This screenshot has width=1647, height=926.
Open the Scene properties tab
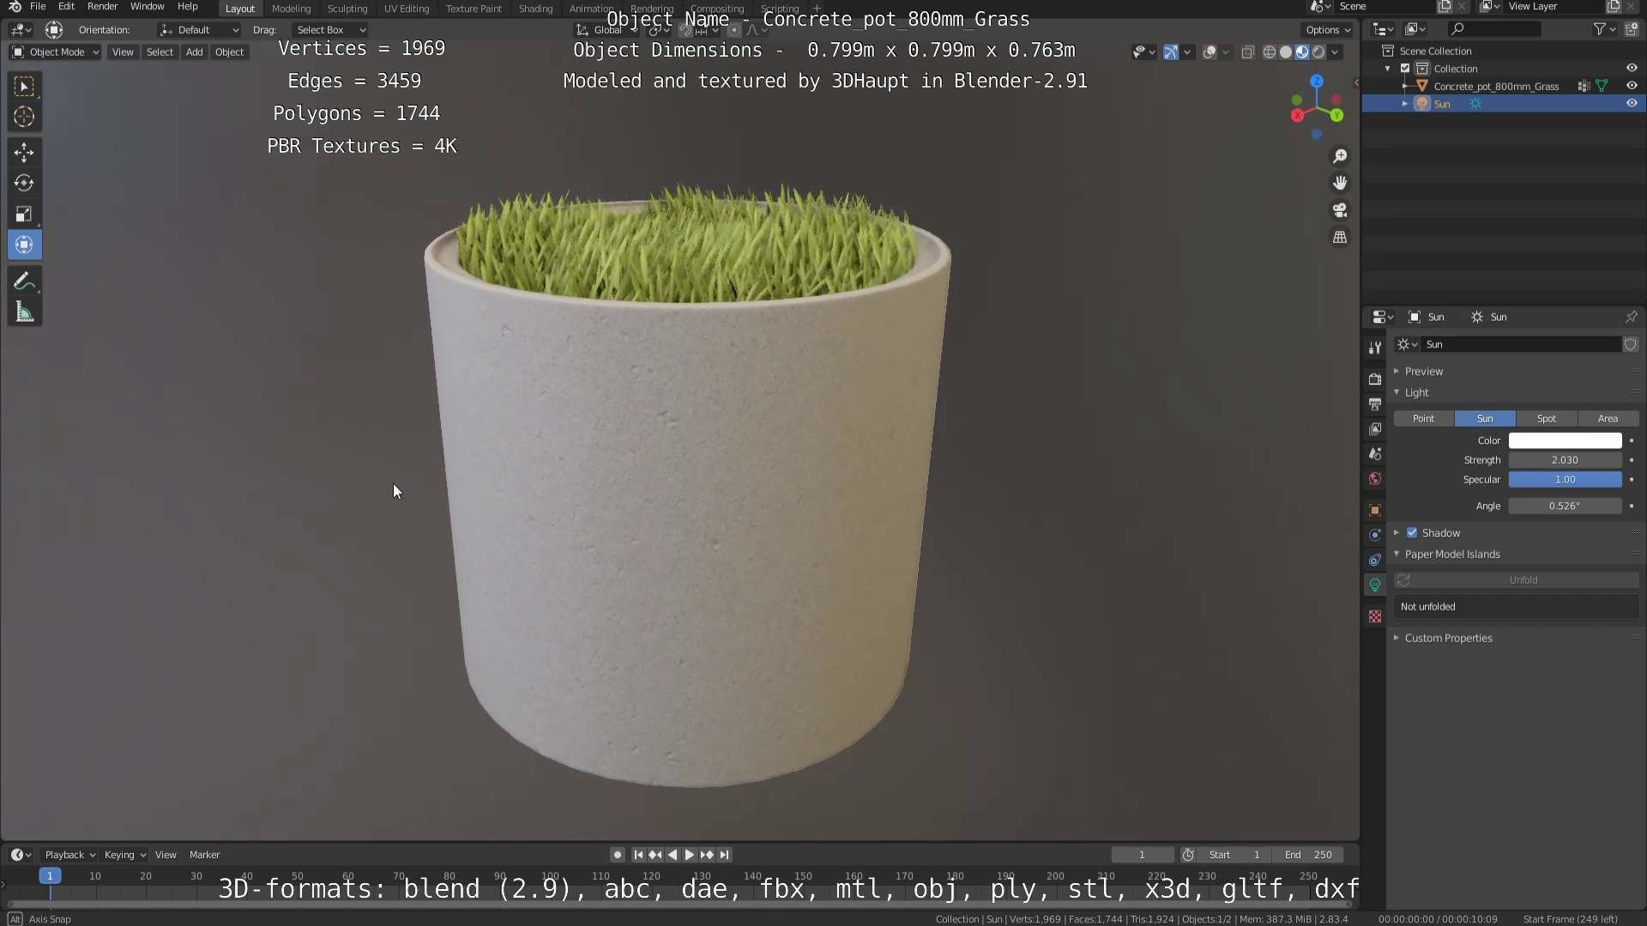click(x=1375, y=454)
